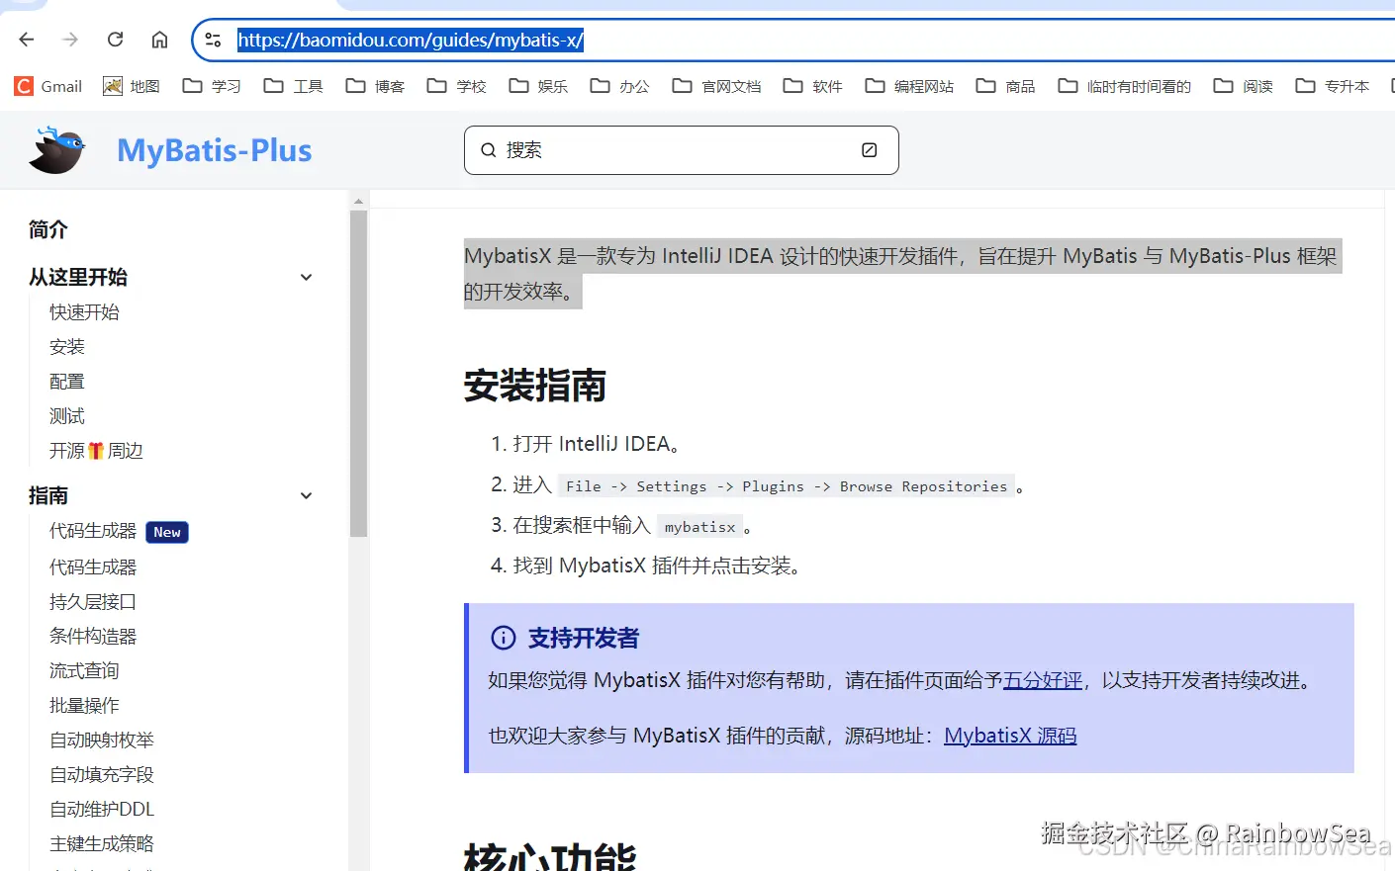Screen dimensions: 1395x871
Task: Open the 简介 sidebar section
Action: 48,229
